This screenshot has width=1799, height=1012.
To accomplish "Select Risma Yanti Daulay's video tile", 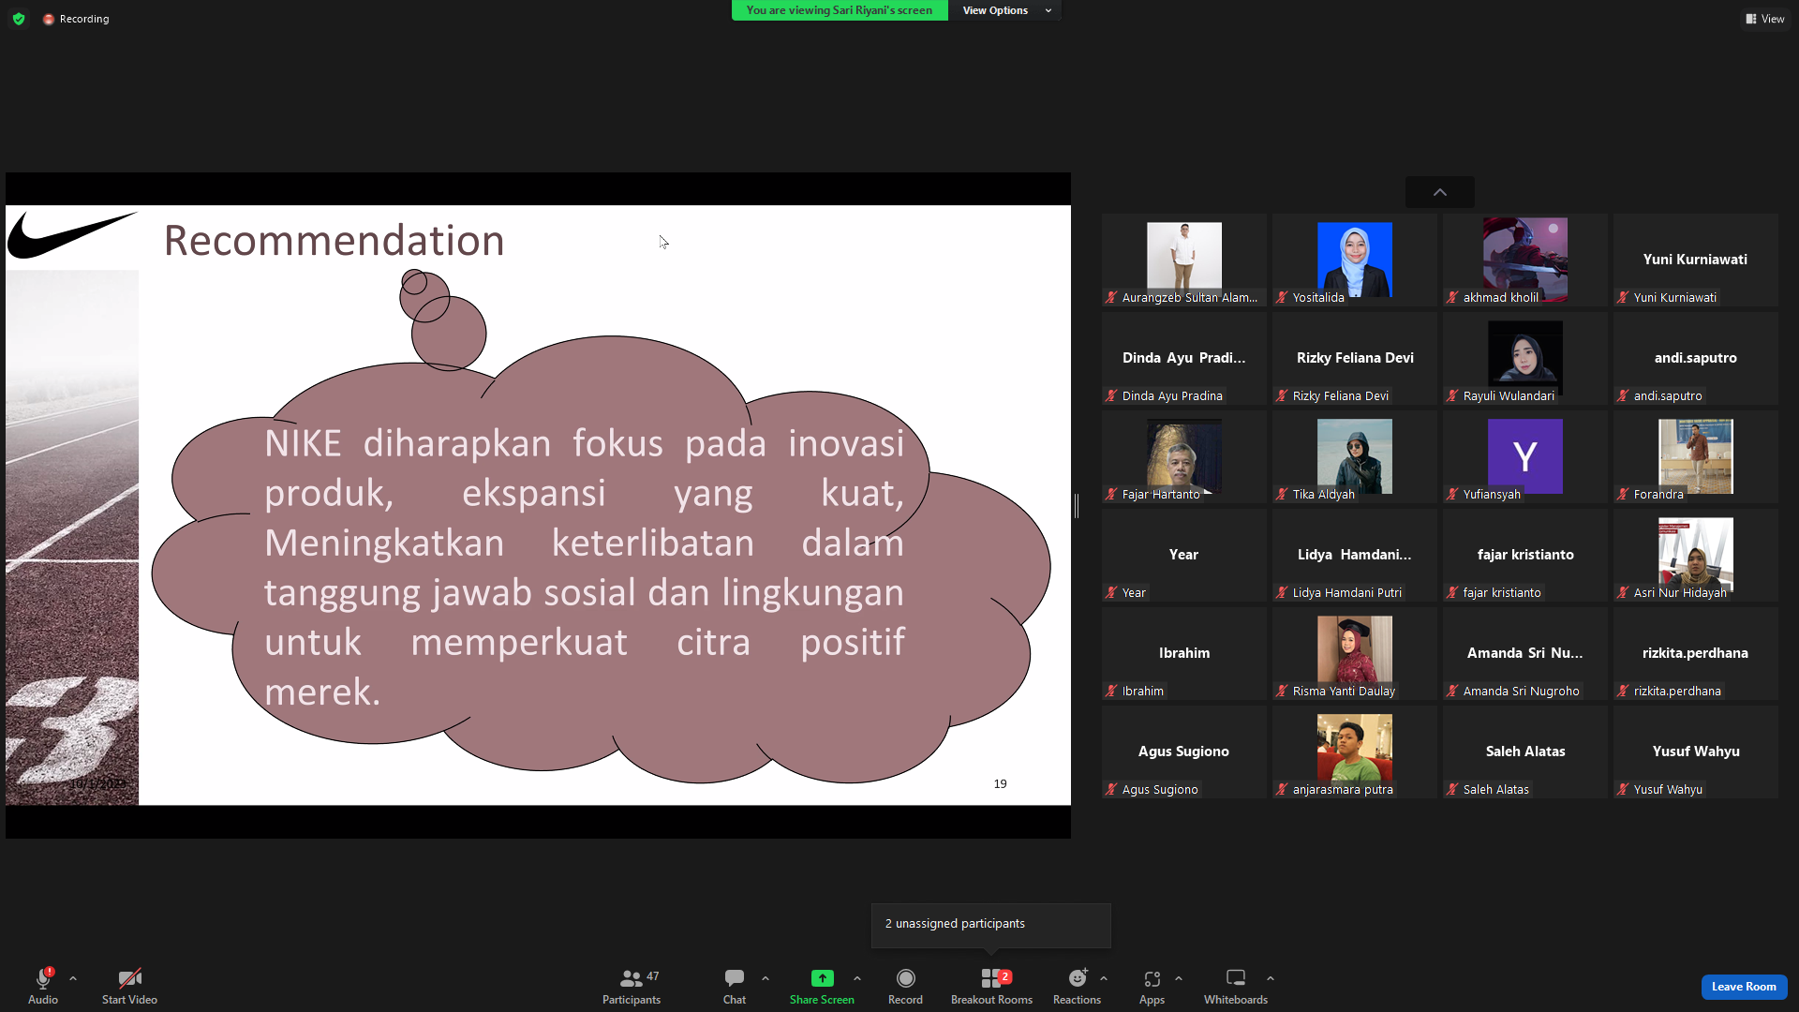I will (x=1354, y=653).
